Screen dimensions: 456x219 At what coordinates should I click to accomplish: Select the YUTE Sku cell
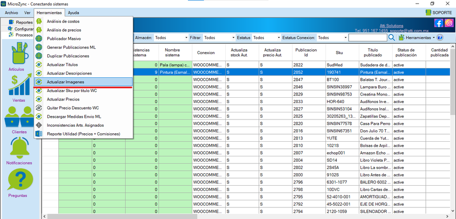pyautogui.click(x=342, y=138)
